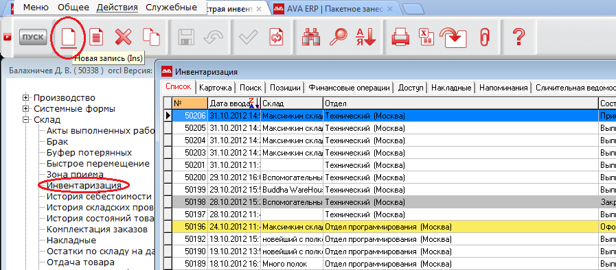Screen dimensions: 616x270
Task: Open Зона приема tree item
Action: [x=75, y=174]
